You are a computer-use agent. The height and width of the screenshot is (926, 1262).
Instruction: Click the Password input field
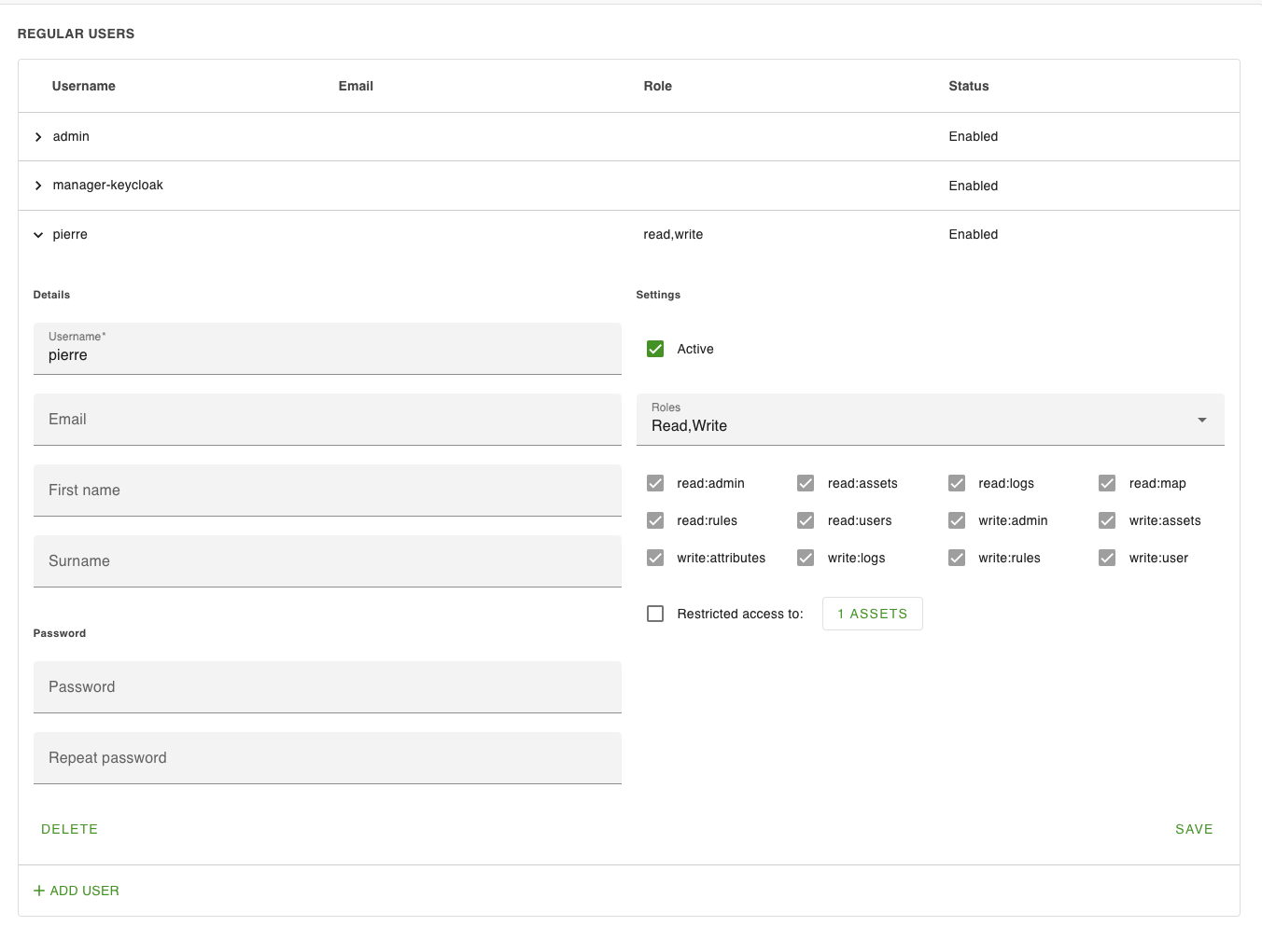(x=328, y=687)
